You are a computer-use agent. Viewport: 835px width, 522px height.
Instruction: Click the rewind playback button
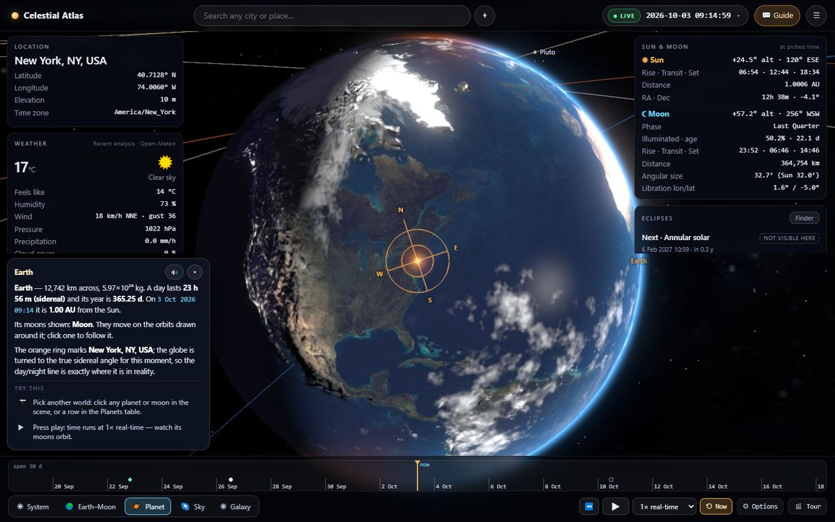[589, 507]
